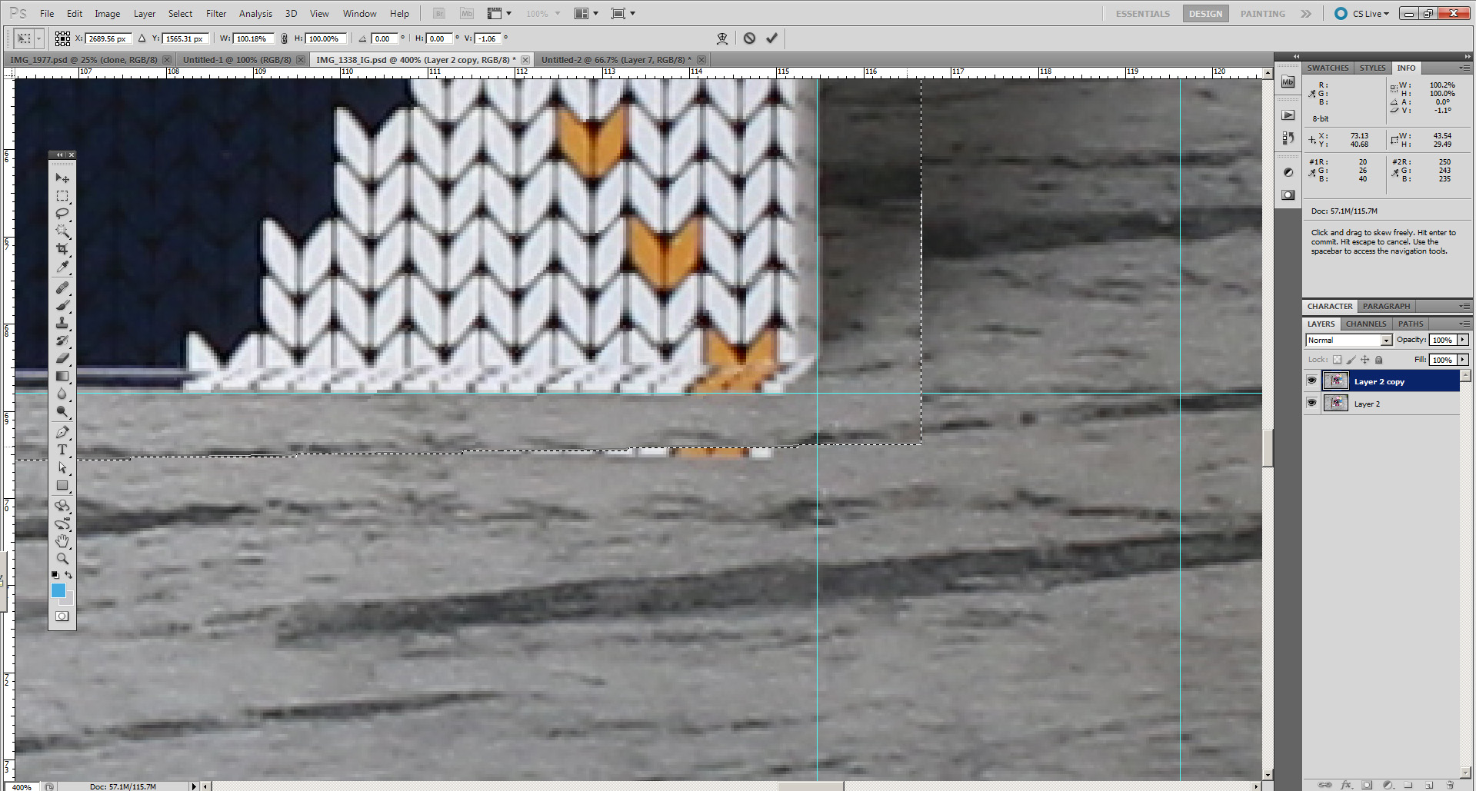Select the Dodge tool
1476x791 pixels.
click(62, 411)
